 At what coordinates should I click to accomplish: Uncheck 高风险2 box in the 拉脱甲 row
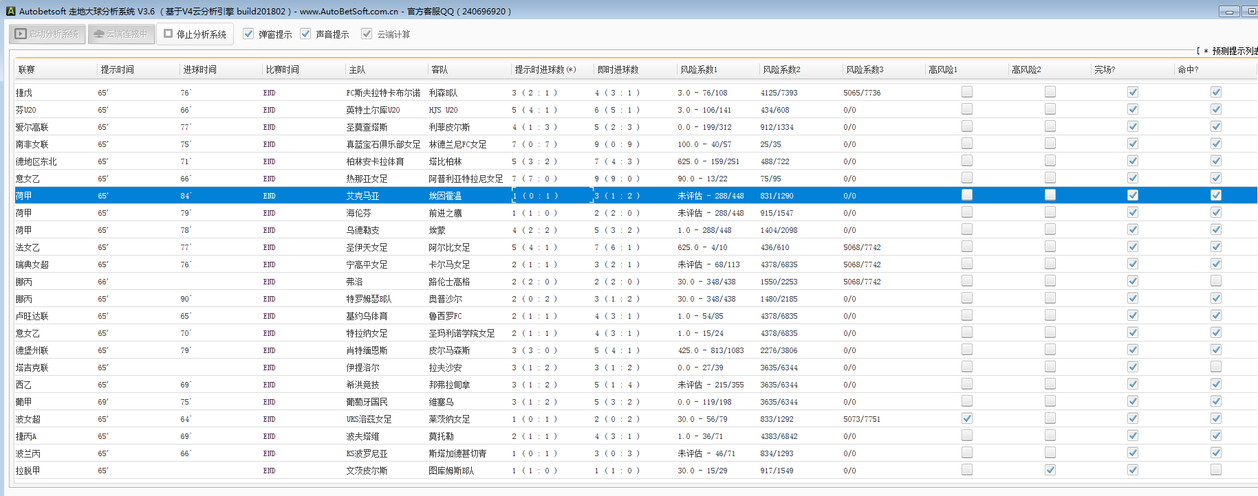pos(1050,470)
